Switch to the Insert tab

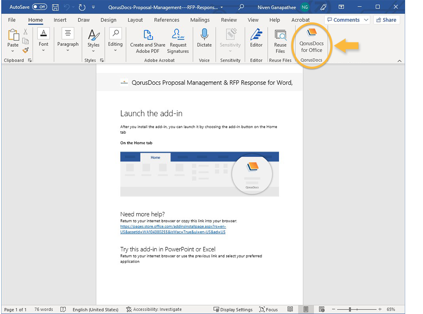coord(60,20)
